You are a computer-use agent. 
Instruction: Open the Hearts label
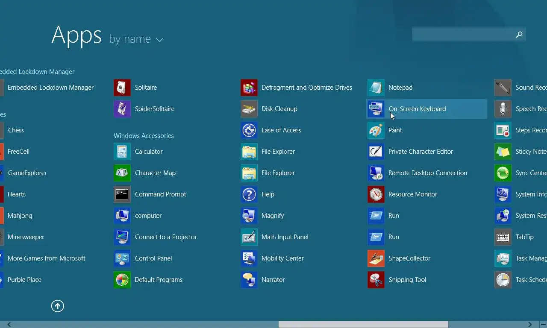tap(17, 194)
